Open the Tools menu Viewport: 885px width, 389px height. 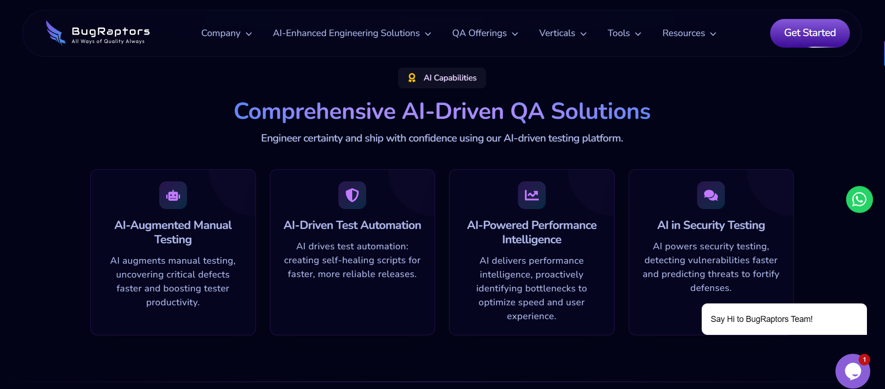click(619, 33)
